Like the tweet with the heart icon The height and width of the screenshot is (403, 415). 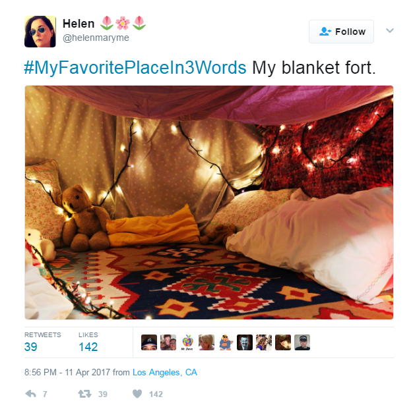pos(137,394)
